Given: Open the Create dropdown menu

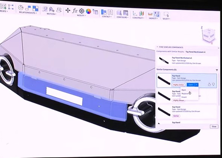Looking at the screenshot, I should pyautogui.click(x=3, y=11).
